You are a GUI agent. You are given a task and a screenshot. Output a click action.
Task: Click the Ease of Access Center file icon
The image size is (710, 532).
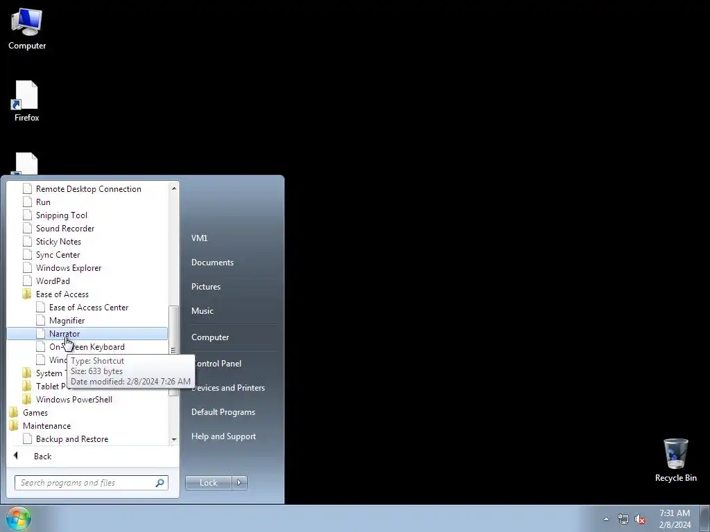tap(40, 307)
